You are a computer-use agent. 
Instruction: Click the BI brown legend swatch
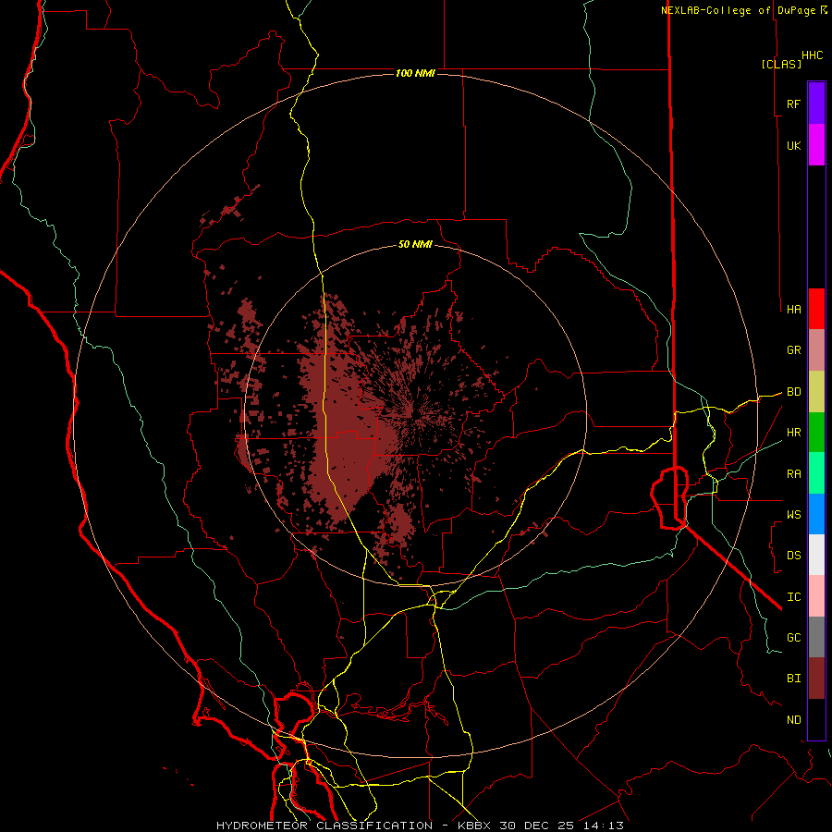point(816,679)
